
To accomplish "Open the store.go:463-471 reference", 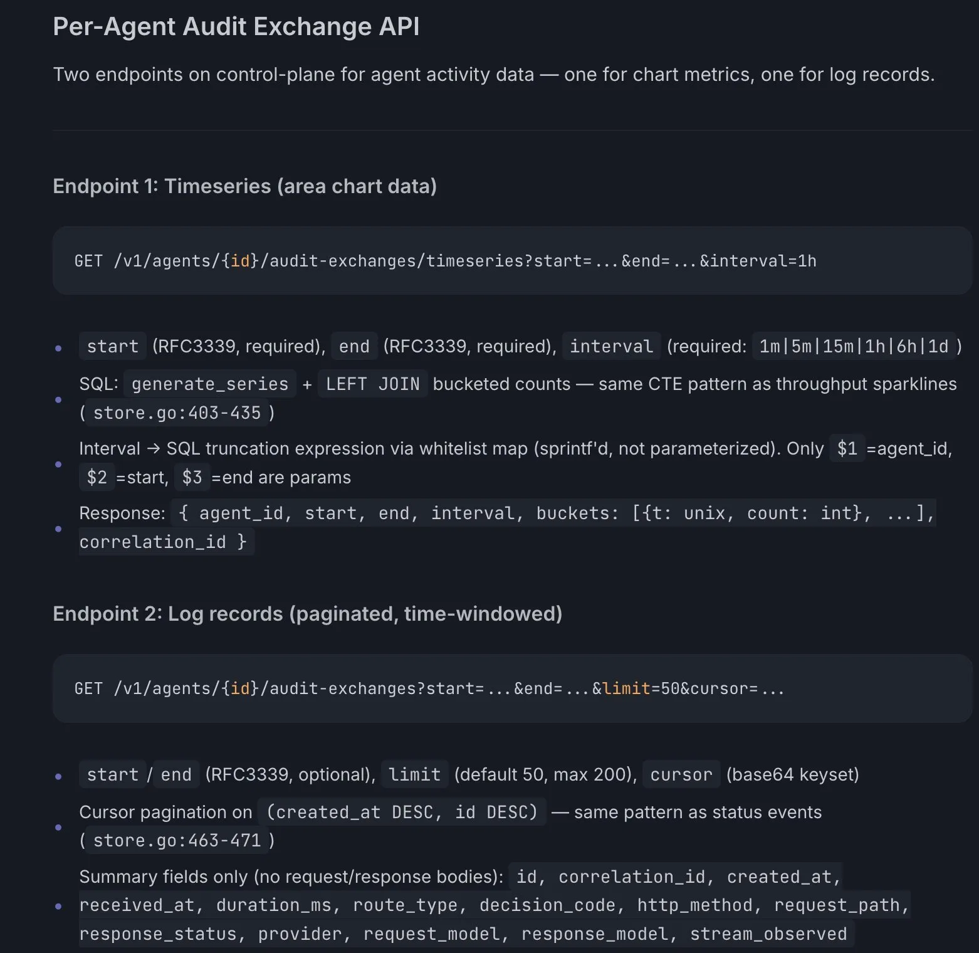I will pos(177,840).
